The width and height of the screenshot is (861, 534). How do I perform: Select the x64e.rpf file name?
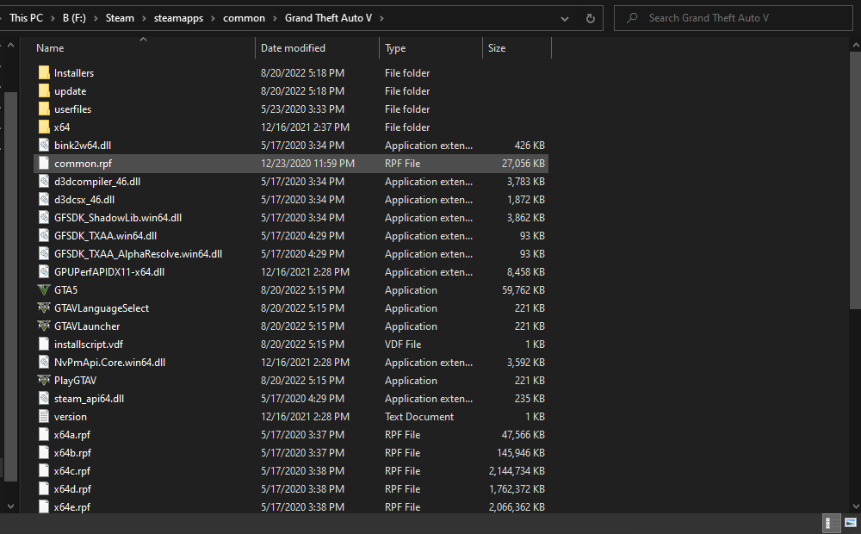point(72,507)
